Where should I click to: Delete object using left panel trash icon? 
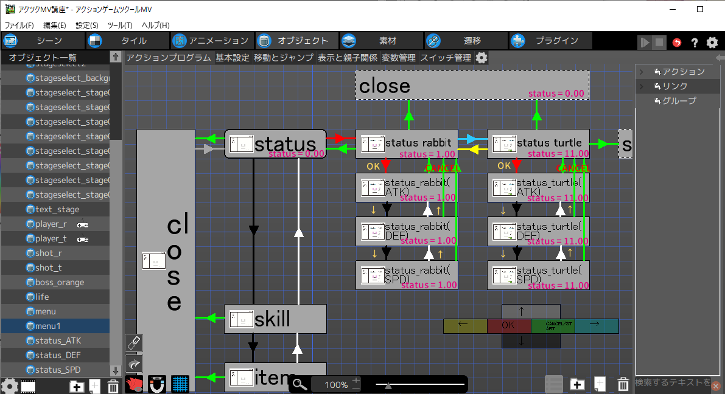[113, 385]
